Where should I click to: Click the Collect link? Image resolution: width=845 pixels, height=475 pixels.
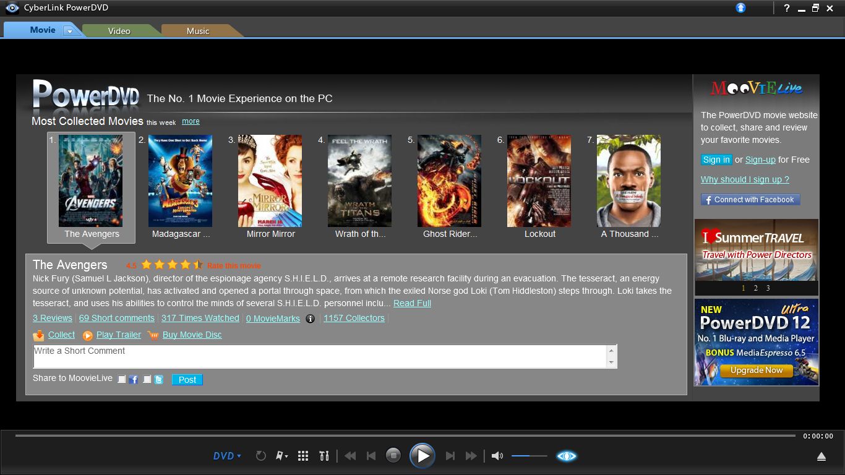[x=61, y=335]
